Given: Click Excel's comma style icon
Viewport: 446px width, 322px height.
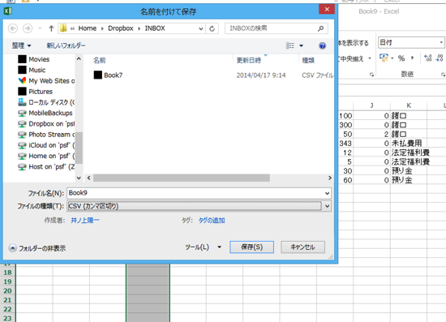Looking at the screenshot, I should [412, 58].
